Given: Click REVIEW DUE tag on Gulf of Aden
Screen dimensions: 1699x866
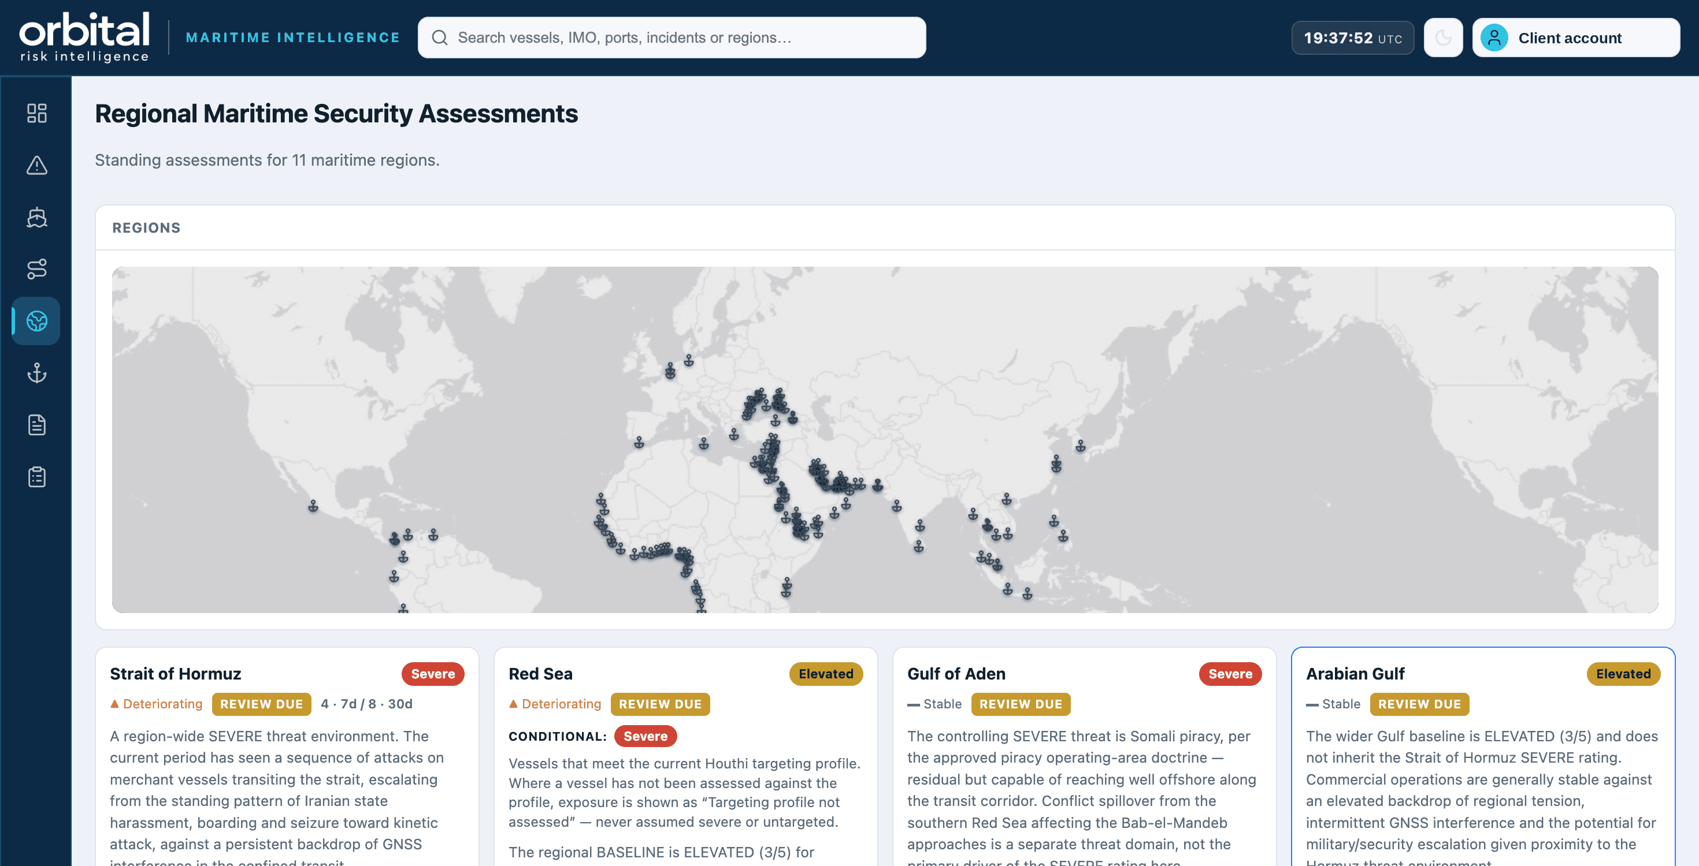Looking at the screenshot, I should pos(1021,704).
